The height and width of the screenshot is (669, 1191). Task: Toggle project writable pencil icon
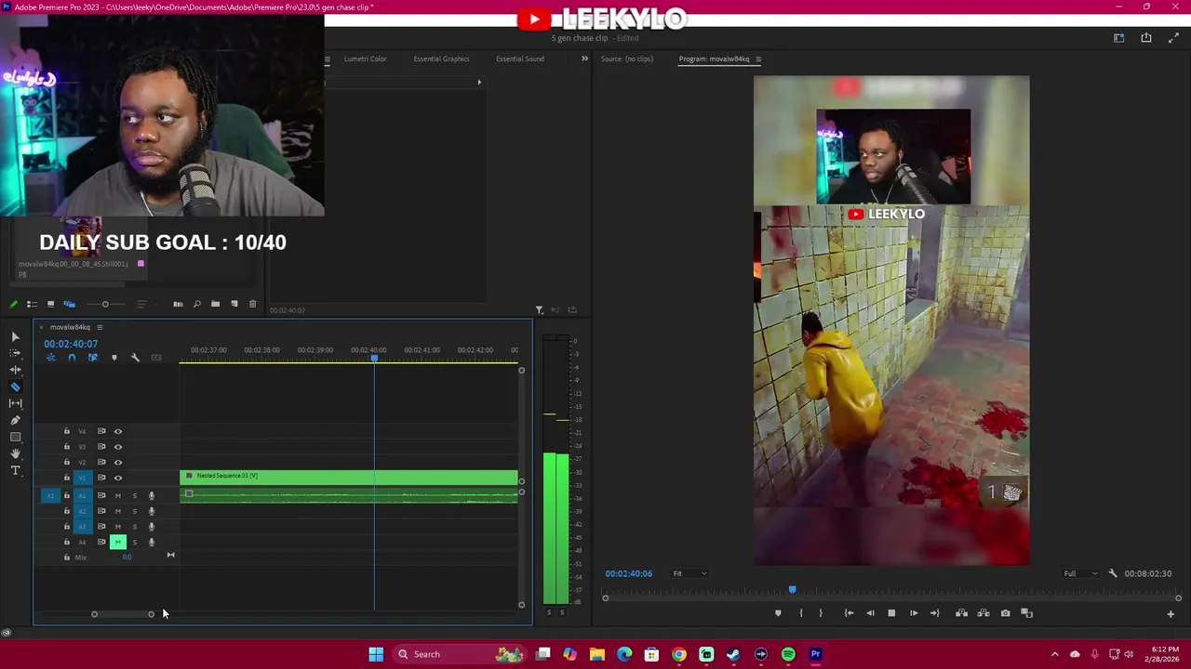coord(13,304)
